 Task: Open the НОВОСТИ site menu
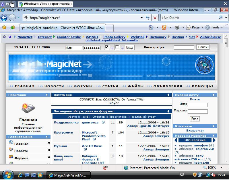tap(54, 86)
